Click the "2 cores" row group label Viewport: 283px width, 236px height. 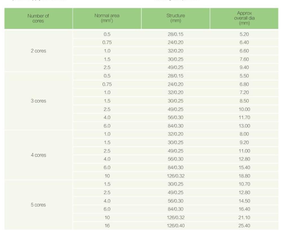pyautogui.click(x=38, y=51)
